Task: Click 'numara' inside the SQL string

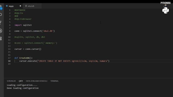Action: [x=103, y=61]
